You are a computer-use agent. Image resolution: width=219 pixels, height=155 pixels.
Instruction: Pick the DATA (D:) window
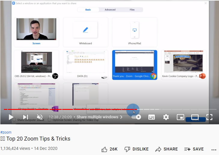pyautogui.click(x=85, y=65)
